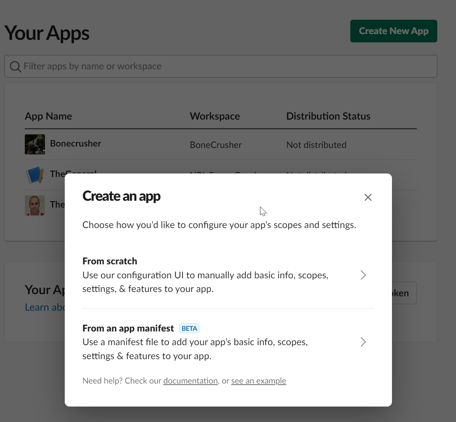Click the TheGeneral app books icon
Image resolution: width=456 pixels, height=422 pixels.
35,175
